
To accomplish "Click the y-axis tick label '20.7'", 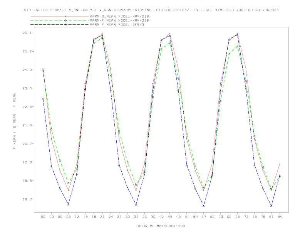I will click(27, 144).
